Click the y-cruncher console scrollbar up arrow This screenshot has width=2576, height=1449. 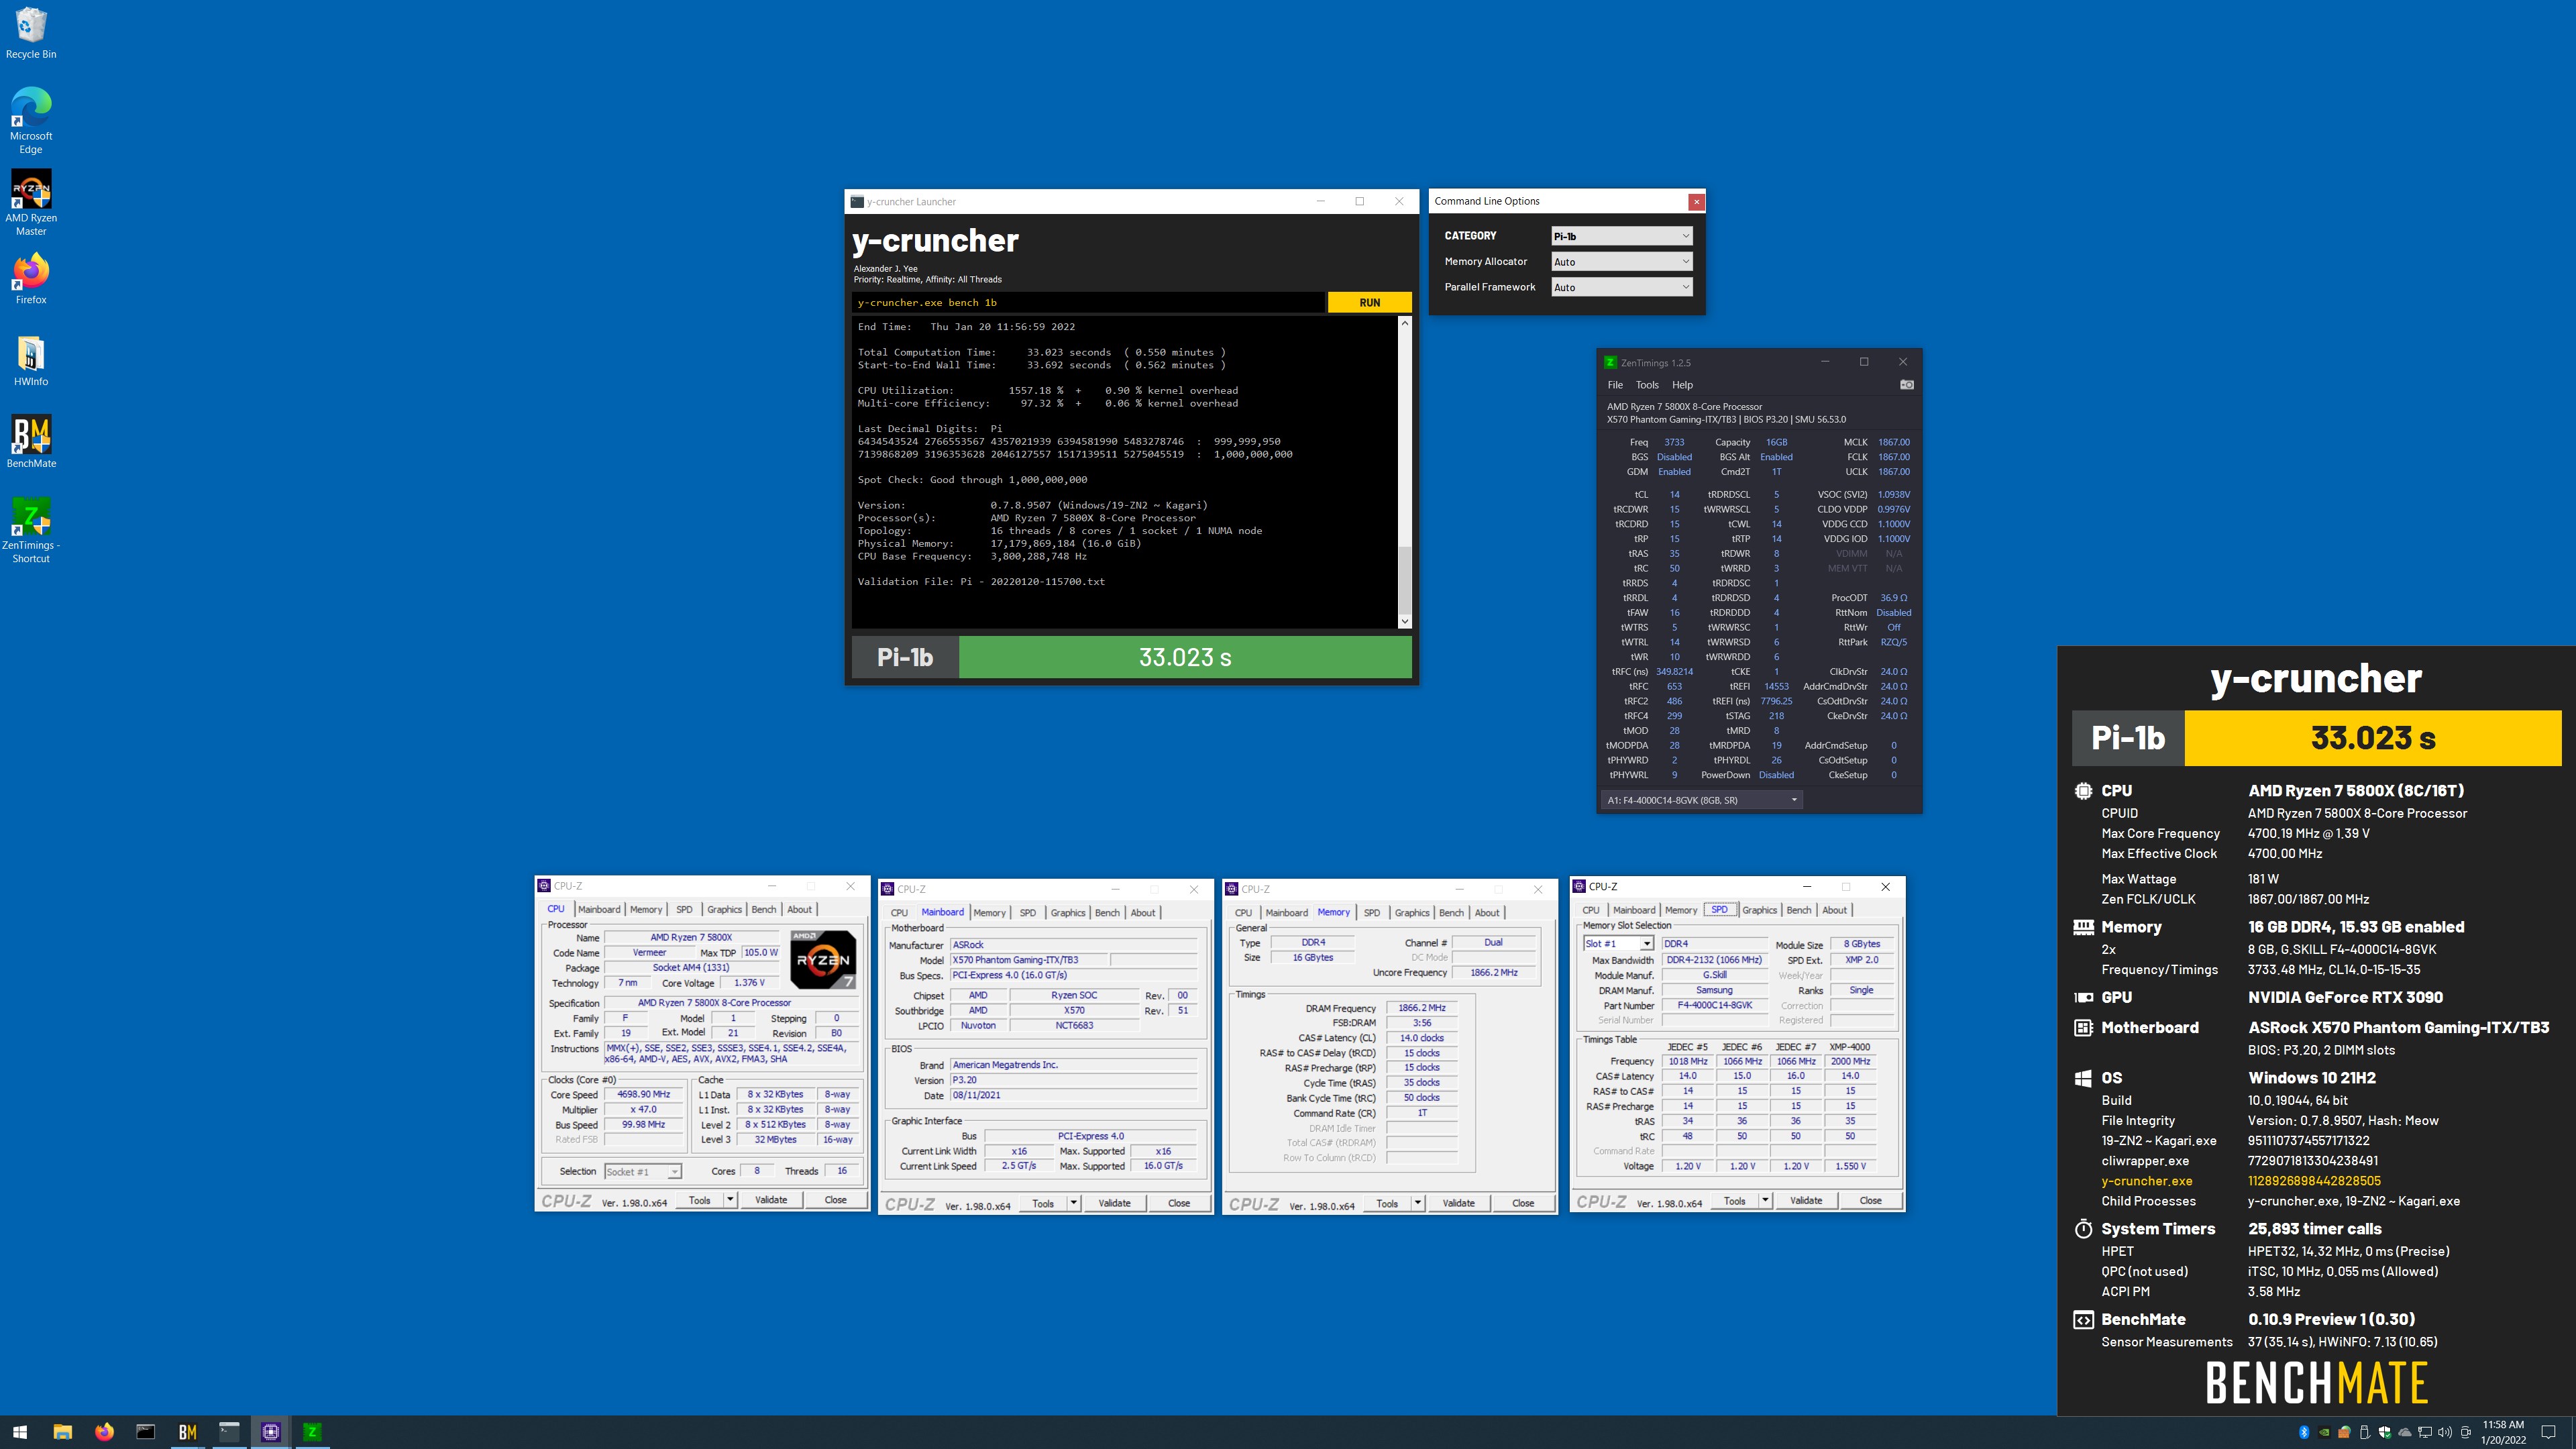1404,323
